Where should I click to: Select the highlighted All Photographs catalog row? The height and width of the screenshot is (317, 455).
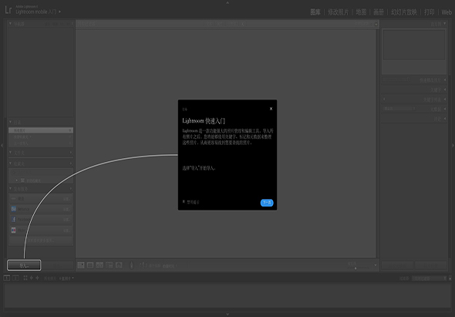tap(41, 130)
